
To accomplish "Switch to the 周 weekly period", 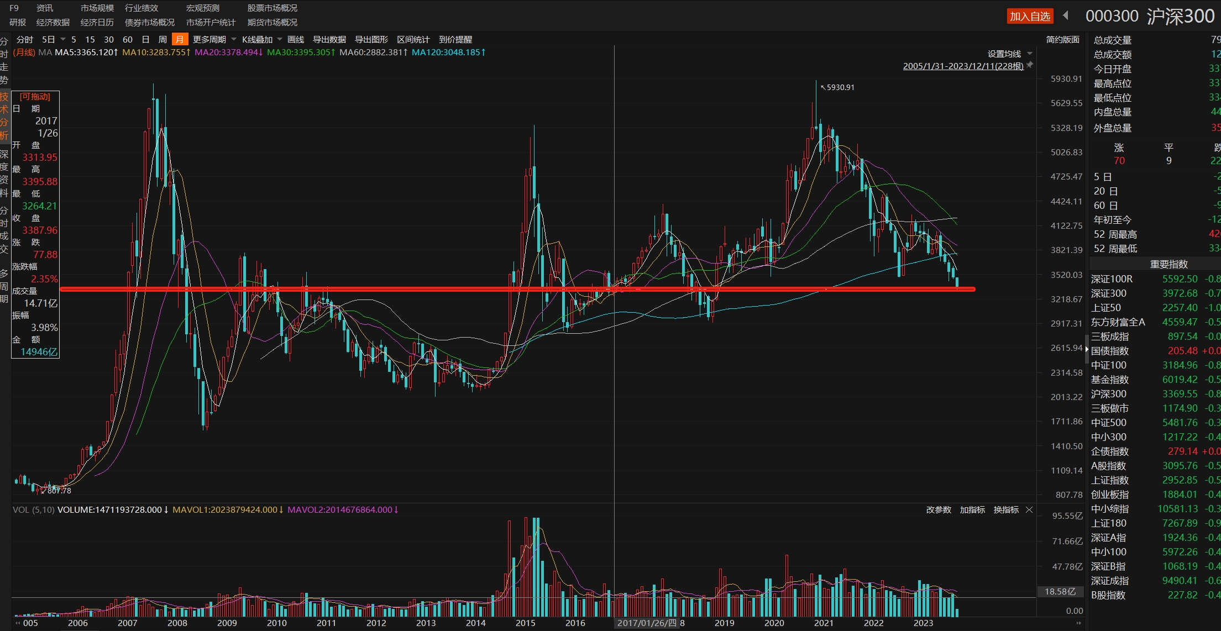I will pos(163,39).
